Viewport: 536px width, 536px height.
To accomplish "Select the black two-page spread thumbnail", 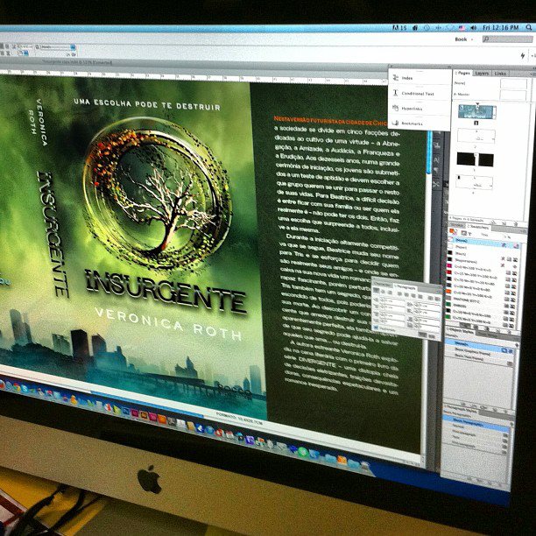I will point(476,159).
